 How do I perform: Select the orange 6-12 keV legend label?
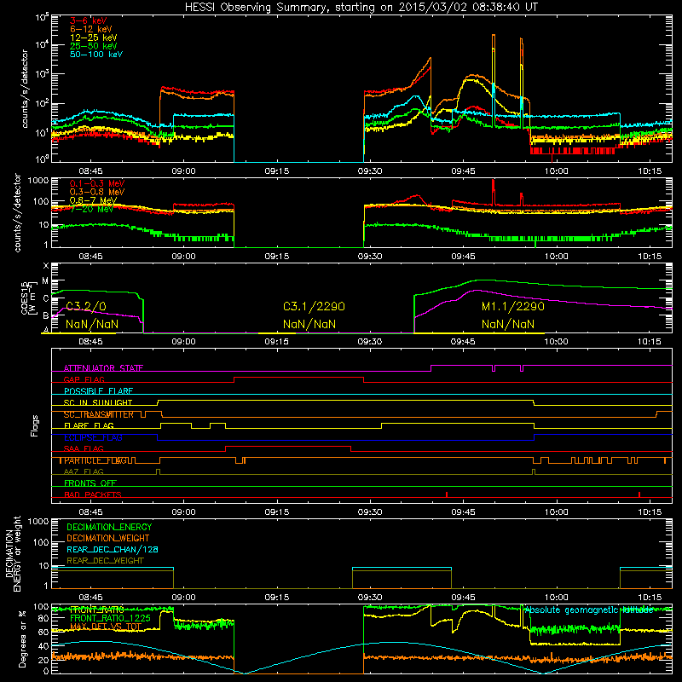[91, 29]
